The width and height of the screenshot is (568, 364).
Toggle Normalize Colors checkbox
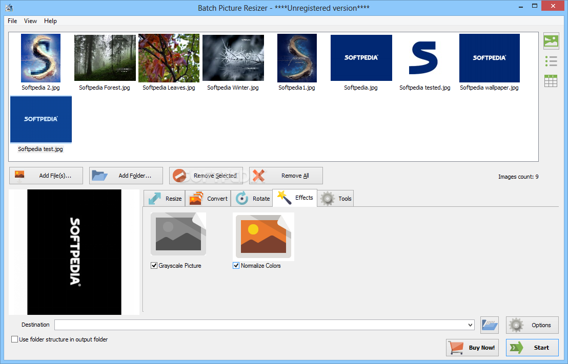236,266
